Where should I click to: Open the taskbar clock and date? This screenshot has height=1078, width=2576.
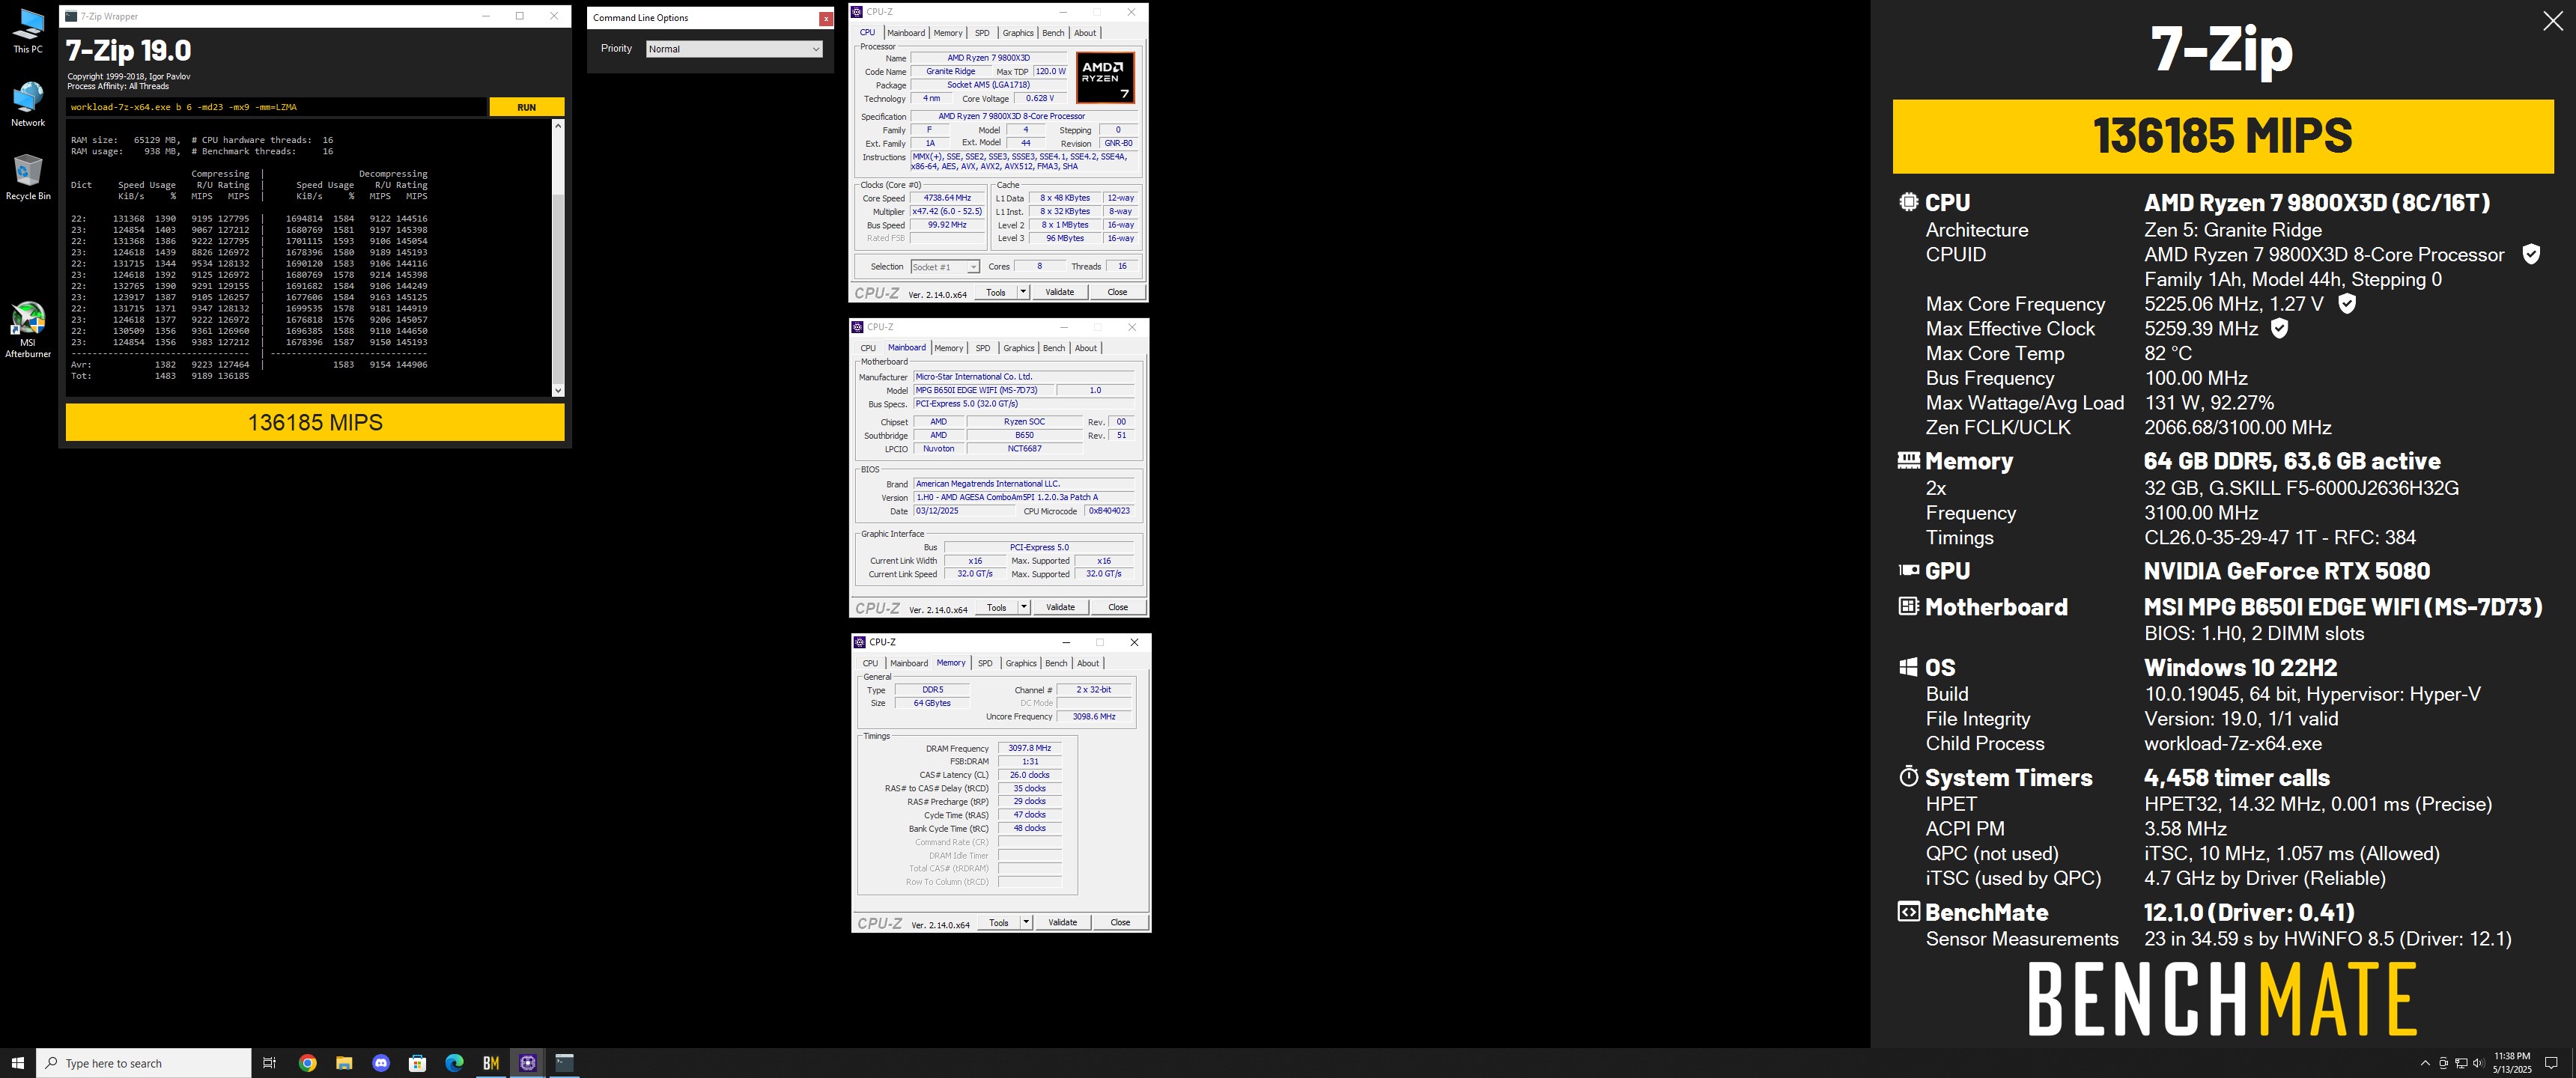(x=2512, y=1063)
